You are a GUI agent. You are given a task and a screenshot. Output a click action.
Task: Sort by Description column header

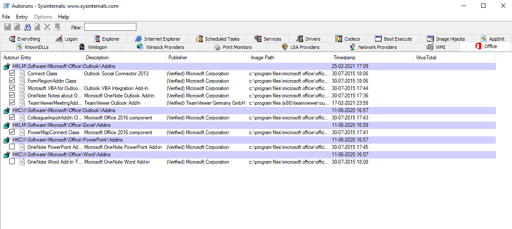point(124,58)
